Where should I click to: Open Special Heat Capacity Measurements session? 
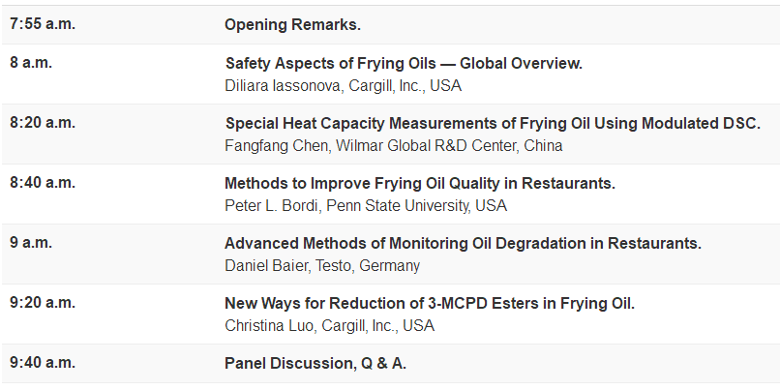pyautogui.click(x=493, y=124)
